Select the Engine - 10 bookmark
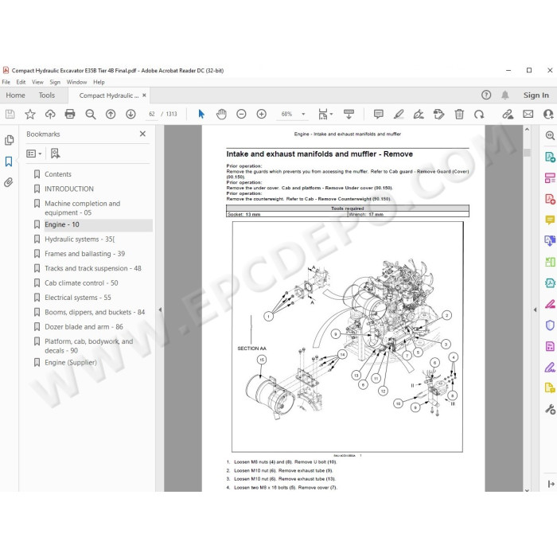The image size is (557, 557). [62, 224]
